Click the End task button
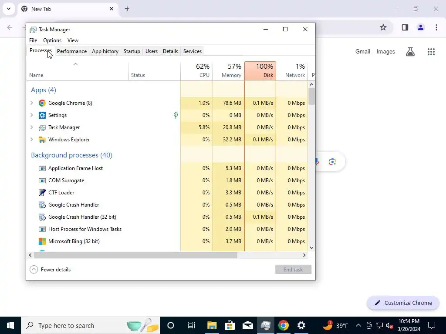Screen dimensions: 446x334 coord(293,270)
